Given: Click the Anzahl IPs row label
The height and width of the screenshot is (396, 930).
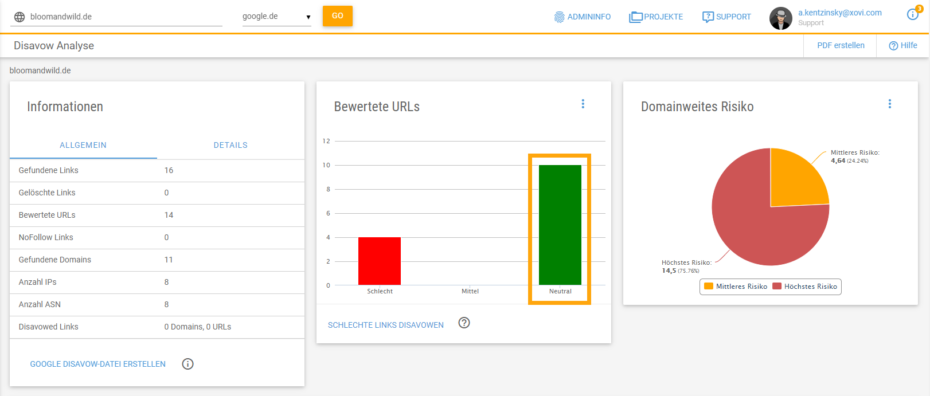Looking at the screenshot, I should click(x=38, y=282).
